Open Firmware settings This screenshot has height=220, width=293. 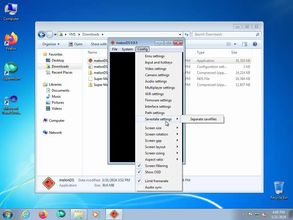[159, 100]
